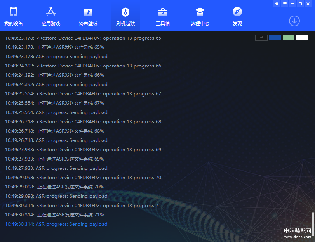
Task: Go to 教程中心 tutorial center
Action: coord(200,17)
